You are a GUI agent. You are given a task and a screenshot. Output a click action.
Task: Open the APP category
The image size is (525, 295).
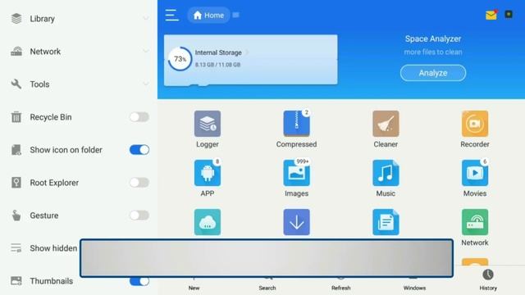[x=208, y=179]
